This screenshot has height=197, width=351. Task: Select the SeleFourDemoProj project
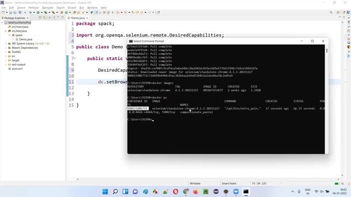(x=19, y=22)
